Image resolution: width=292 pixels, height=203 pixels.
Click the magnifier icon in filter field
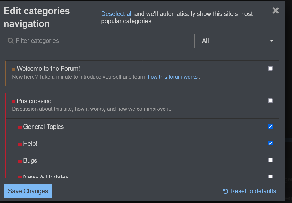pyautogui.click(x=11, y=41)
